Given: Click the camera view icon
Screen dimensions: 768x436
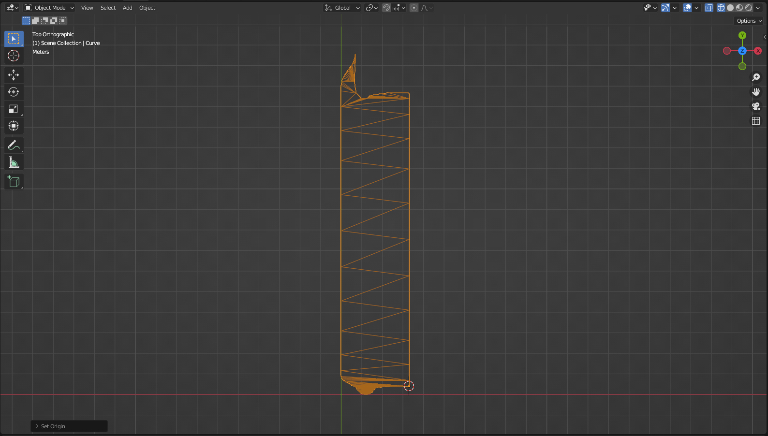Looking at the screenshot, I should [x=756, y=106].
